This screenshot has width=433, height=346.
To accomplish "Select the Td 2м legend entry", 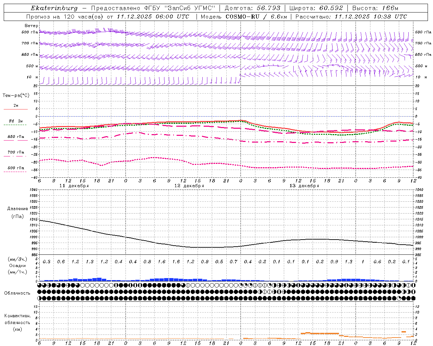I will 16,121.
